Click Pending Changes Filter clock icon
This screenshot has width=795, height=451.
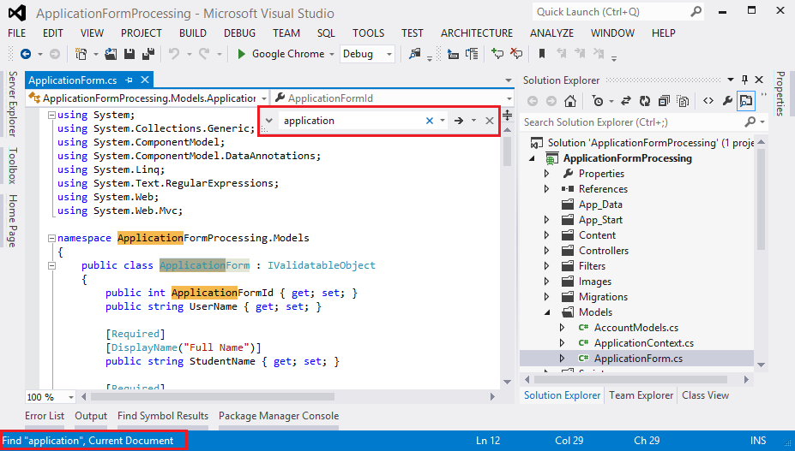tap(598, 101)
